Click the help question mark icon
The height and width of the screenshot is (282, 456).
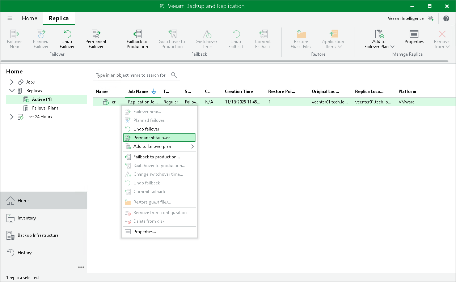point(446,18)
